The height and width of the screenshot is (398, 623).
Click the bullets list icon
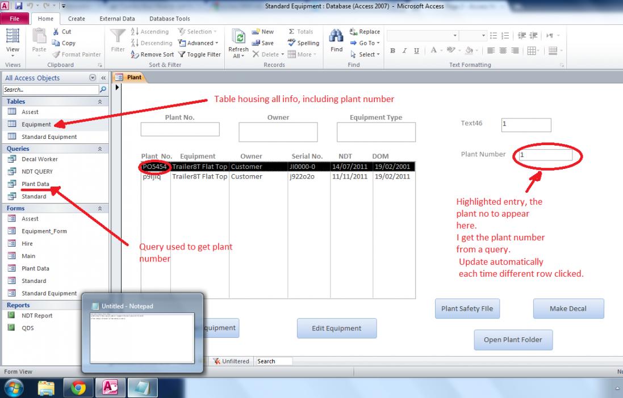(494, 36)
